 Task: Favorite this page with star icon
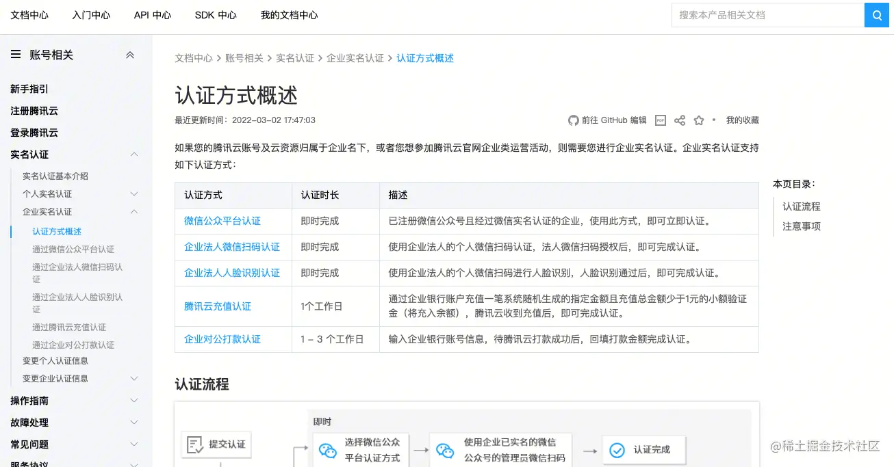click(x=699, y=120)
